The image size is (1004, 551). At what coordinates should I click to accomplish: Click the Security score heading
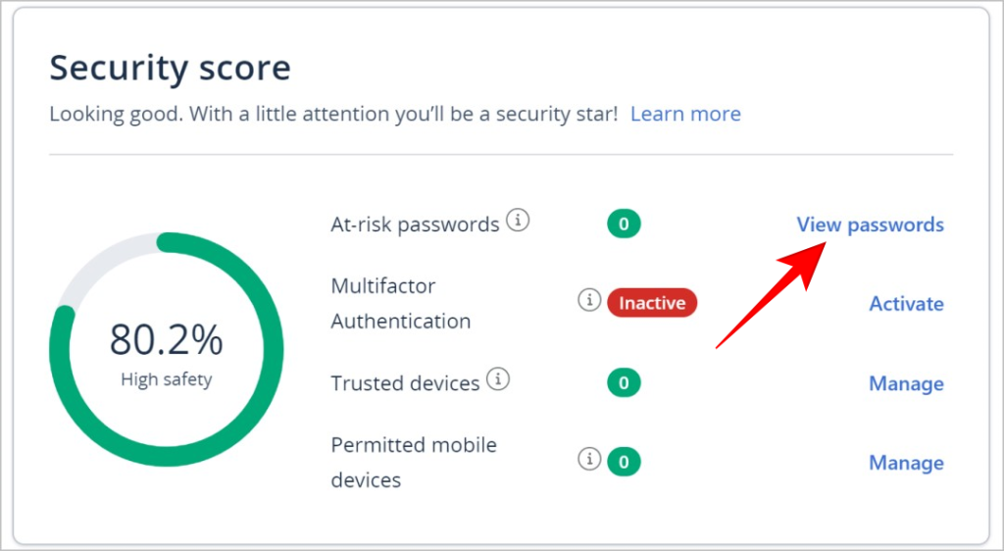[170, 68]
